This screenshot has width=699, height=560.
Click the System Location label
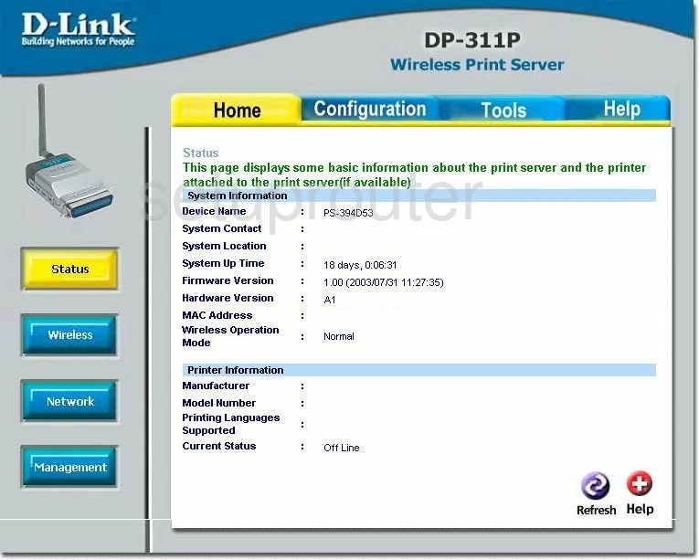click(224, 246)
